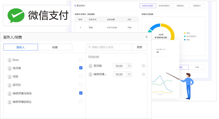Click the avatar beside 维修师傅冯保成
This screenshot has width=219, height=119.
9,94
